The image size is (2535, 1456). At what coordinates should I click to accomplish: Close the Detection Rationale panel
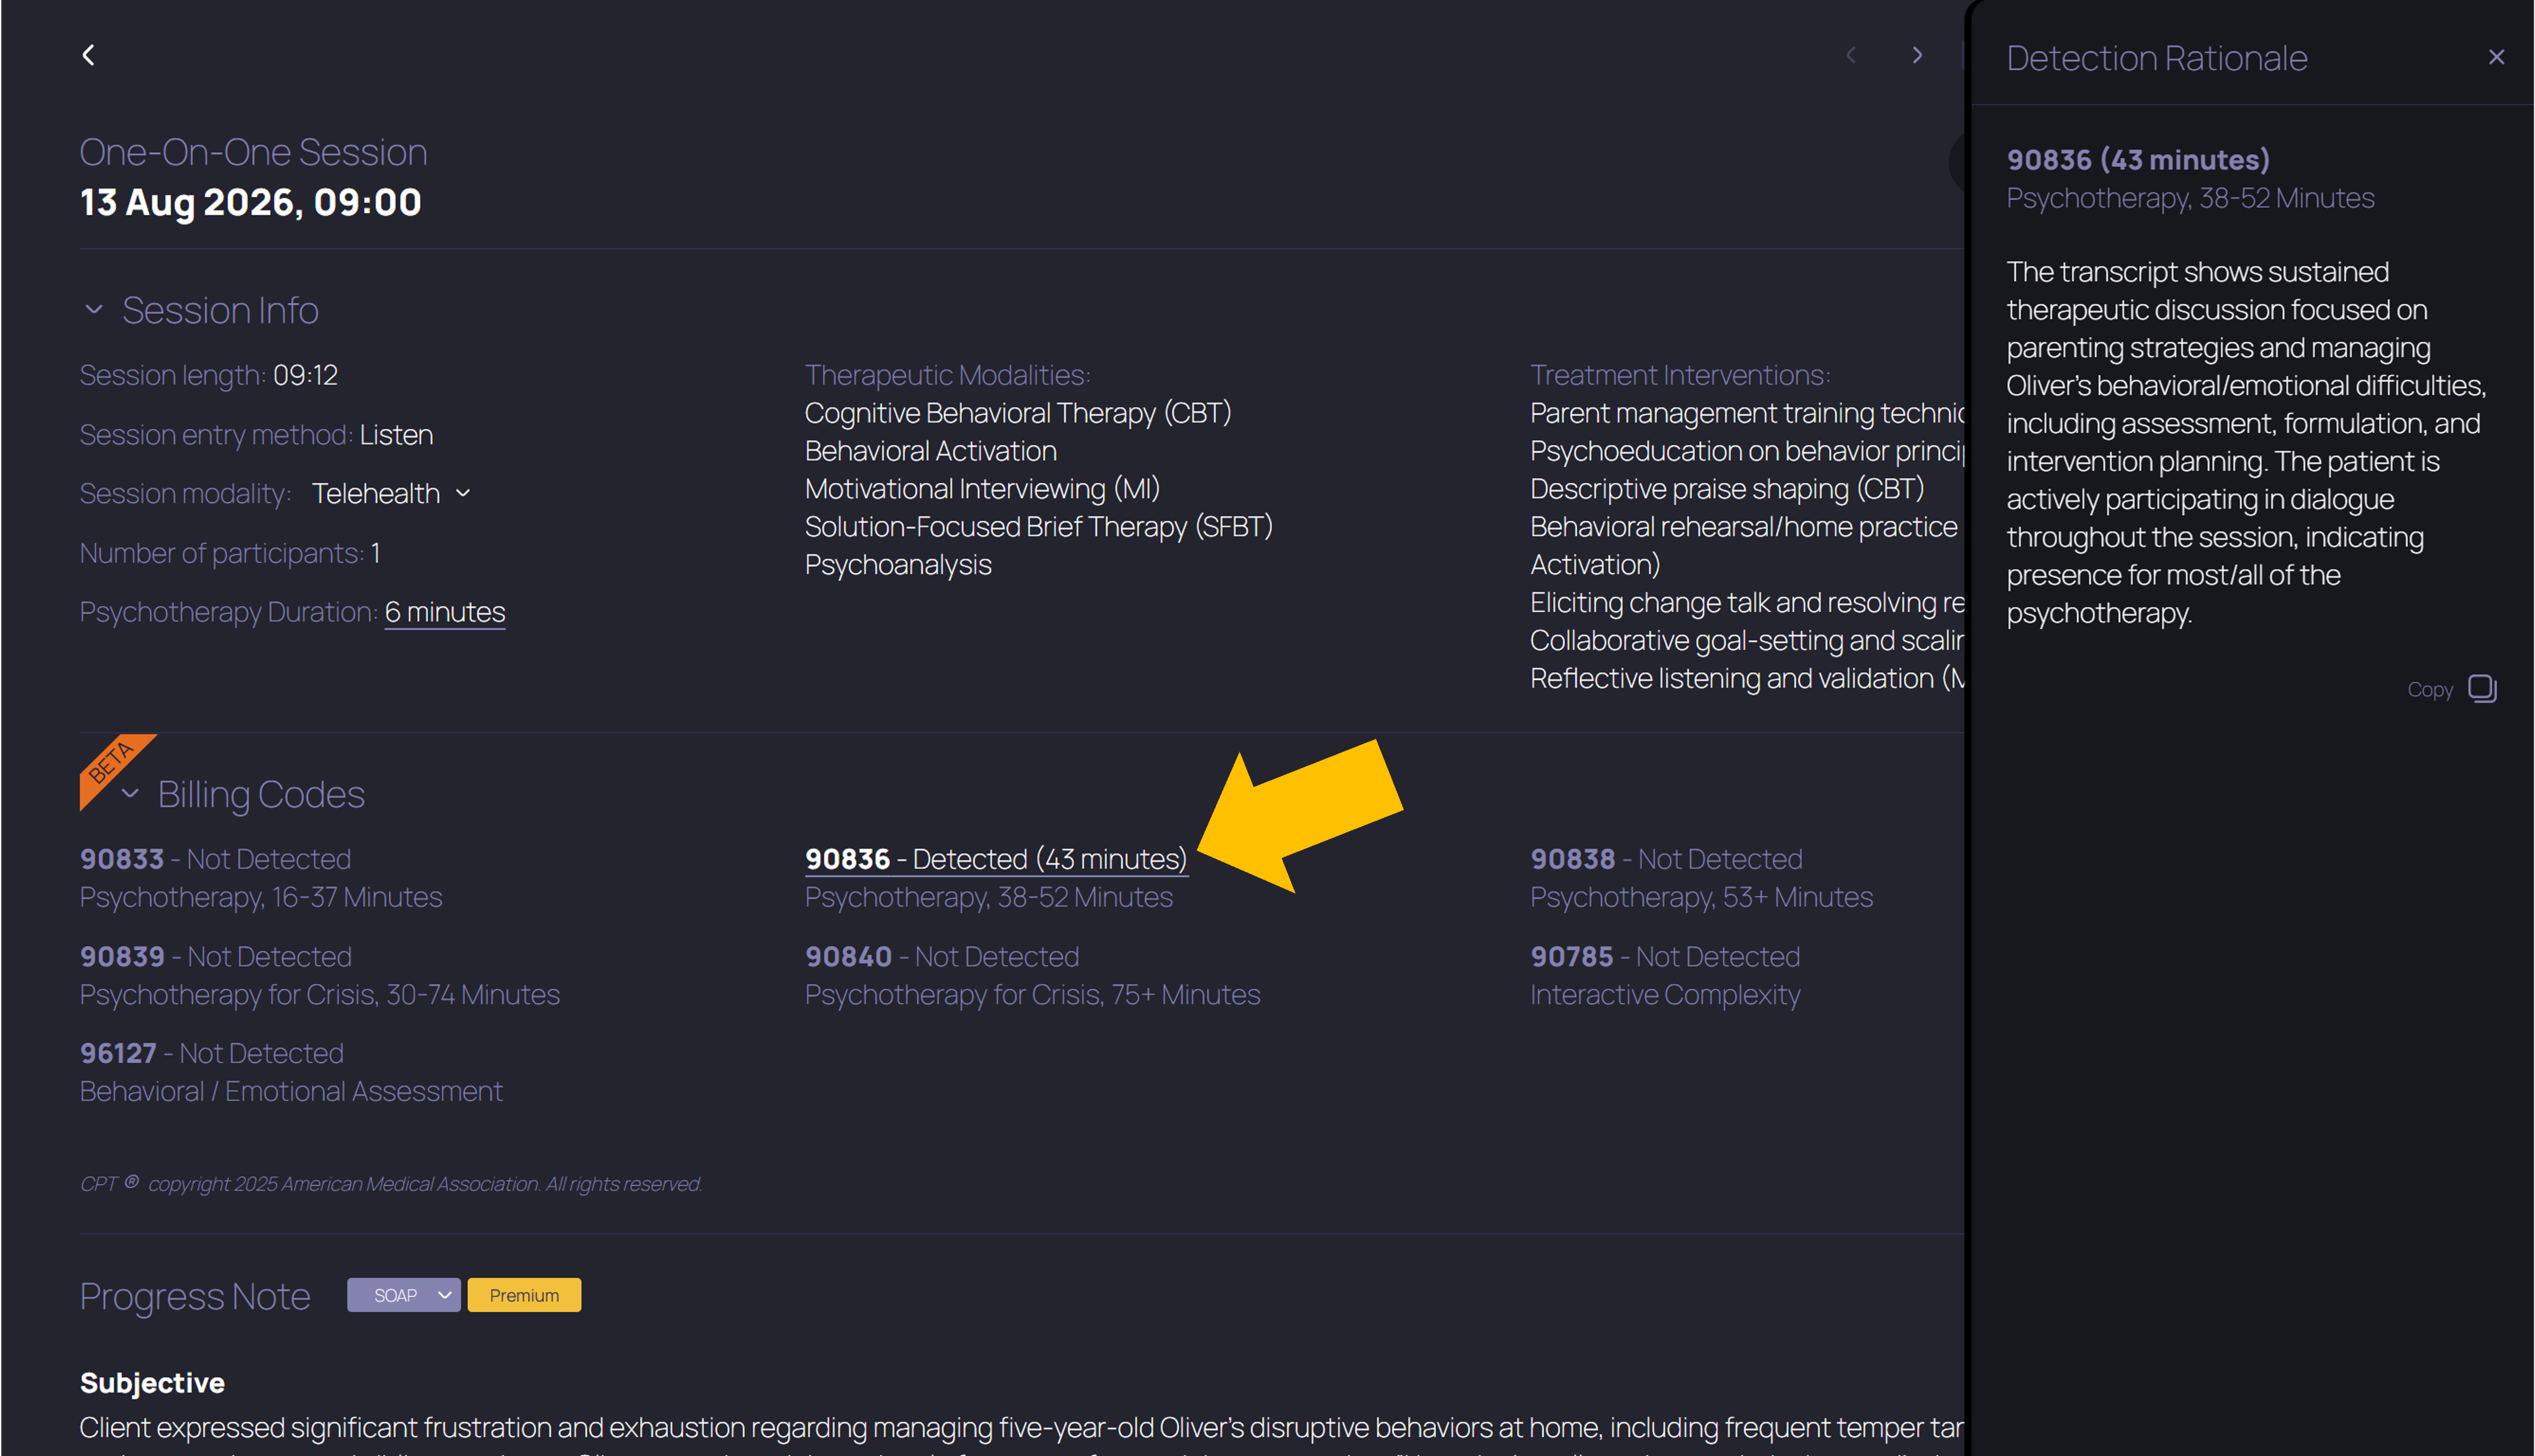tap(2496, 57)
